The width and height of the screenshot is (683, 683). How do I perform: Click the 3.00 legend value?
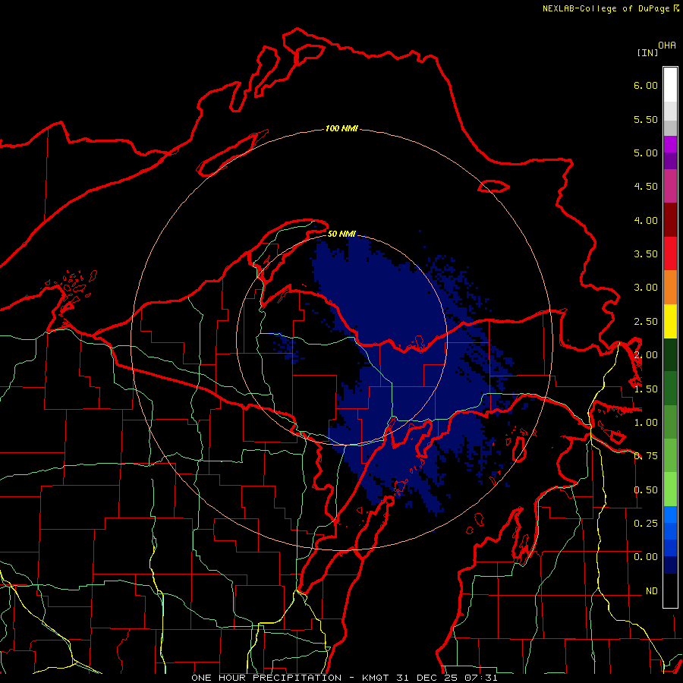click(646, 288)
